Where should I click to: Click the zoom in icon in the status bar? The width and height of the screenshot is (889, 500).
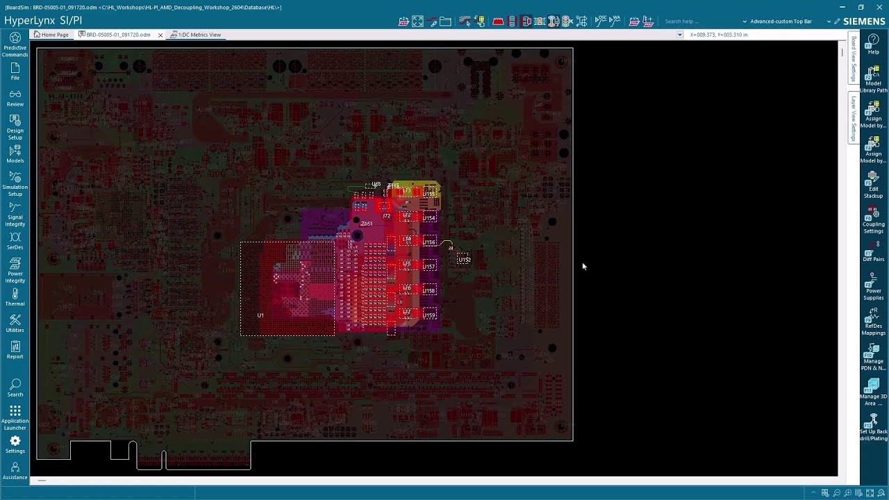pos(848,493)
